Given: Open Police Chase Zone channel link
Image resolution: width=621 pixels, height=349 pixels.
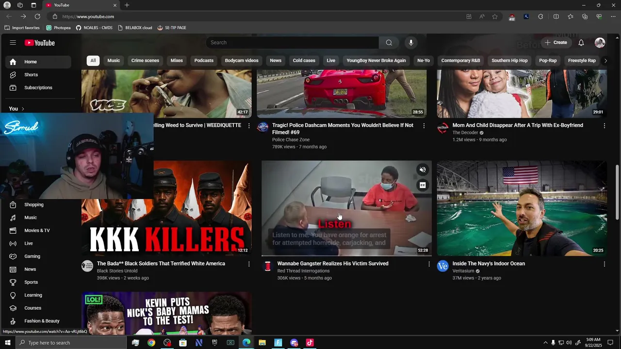Looking at the screenshot, I should coord(291,140).
